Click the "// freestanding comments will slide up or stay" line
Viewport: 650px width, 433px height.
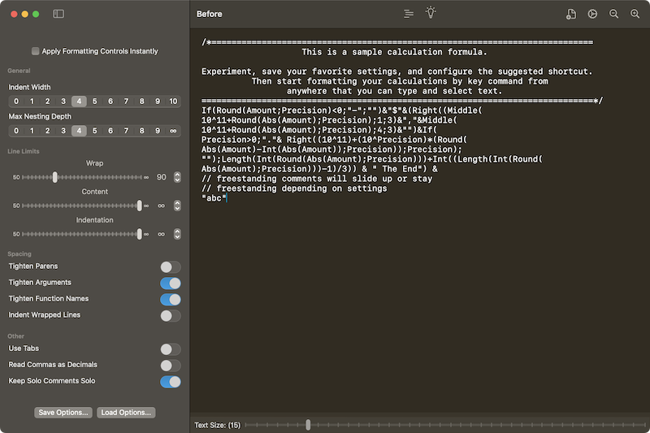click(317, 179)
